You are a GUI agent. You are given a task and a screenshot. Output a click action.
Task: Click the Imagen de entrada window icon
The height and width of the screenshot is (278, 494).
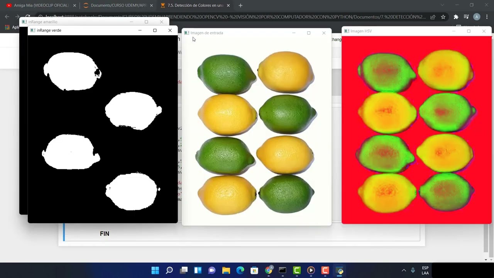(186, 33)
